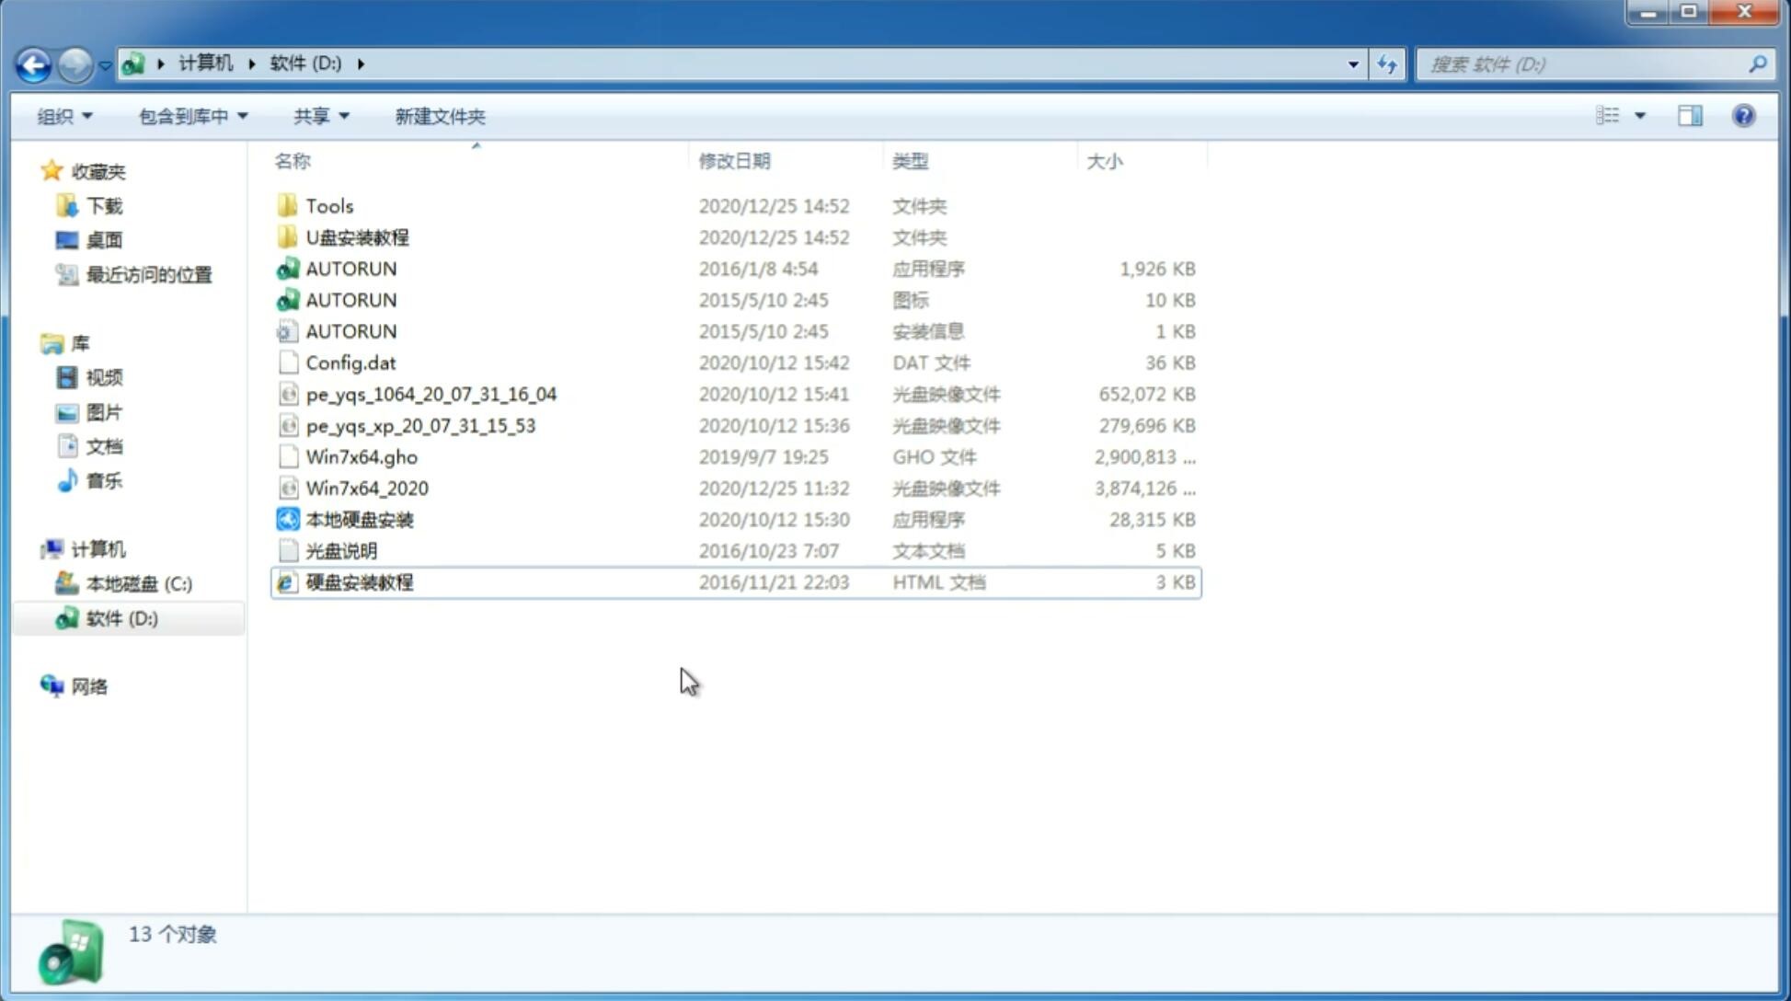Screen dimensions: 1791x1001
Task: Open 硬盘安装教程 HTML document
Action: tap(359, 581)
